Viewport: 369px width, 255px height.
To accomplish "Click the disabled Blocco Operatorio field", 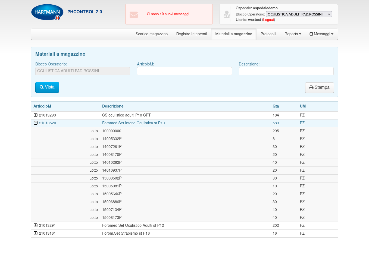I will (83, 71).
